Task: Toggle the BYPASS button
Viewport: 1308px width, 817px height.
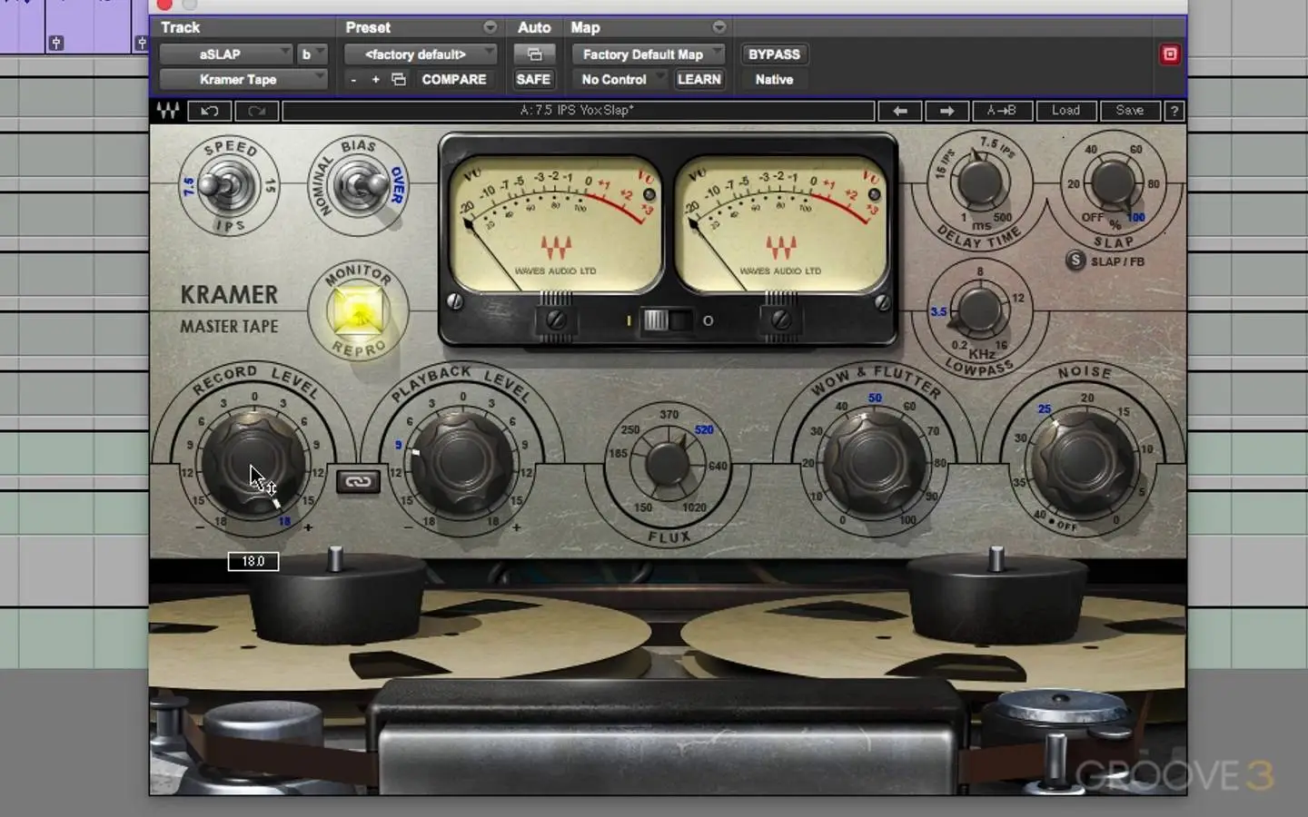Action: click(774, 54)
